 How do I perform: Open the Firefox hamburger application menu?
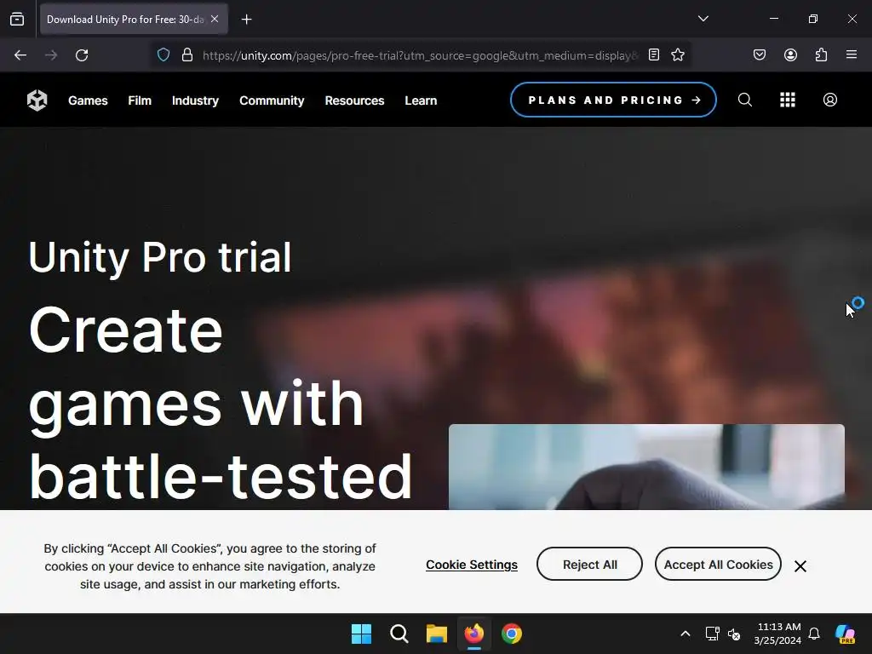852,55
